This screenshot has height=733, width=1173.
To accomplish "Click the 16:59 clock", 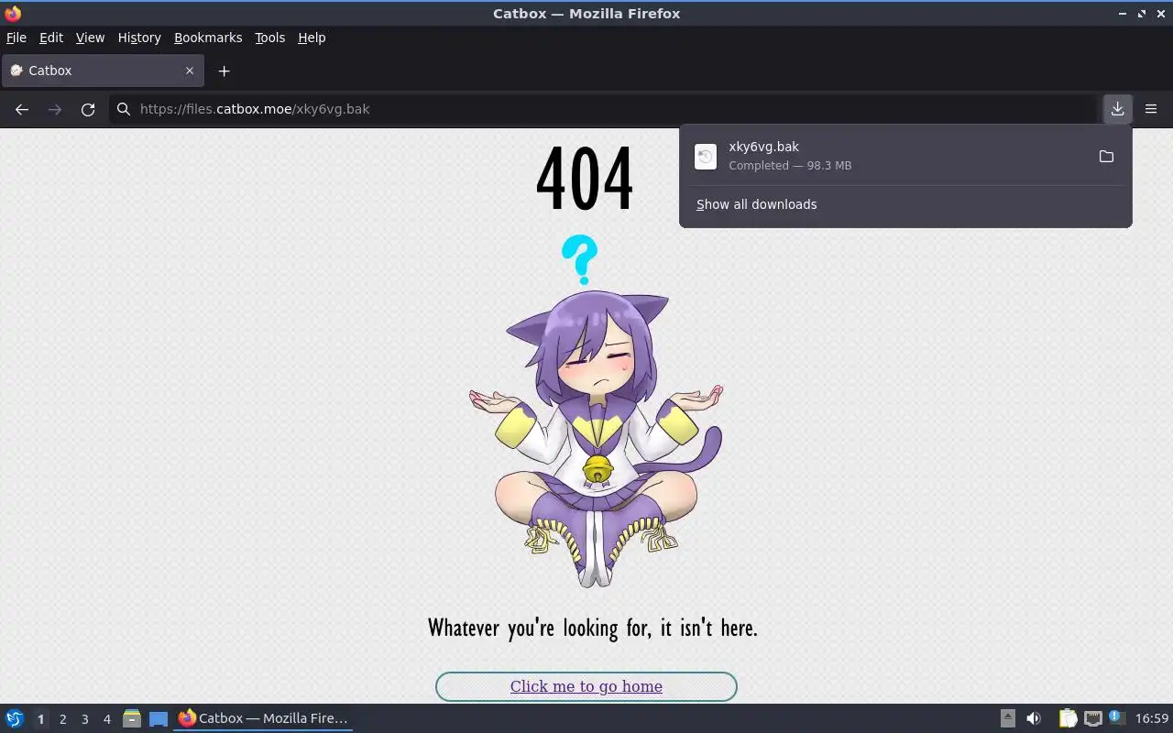I will [1152, 718].
